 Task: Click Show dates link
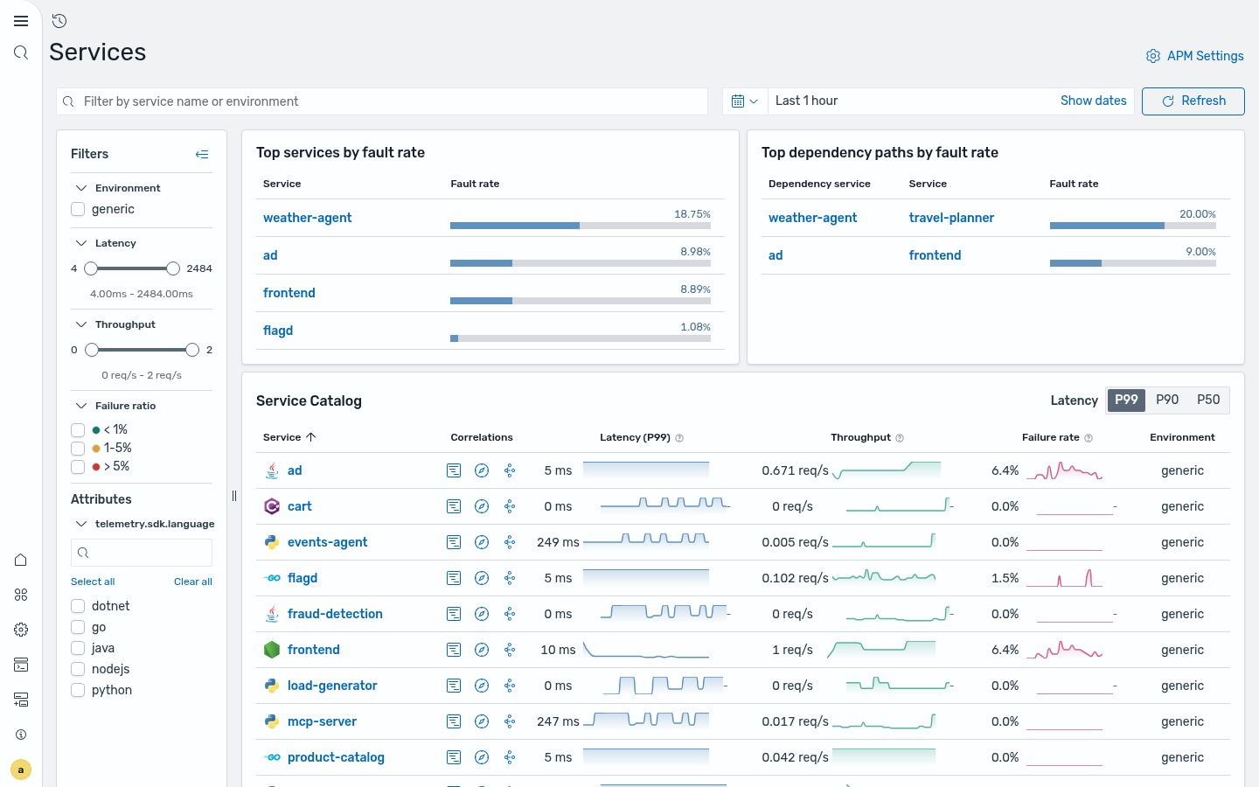(x=1093, y=101)
